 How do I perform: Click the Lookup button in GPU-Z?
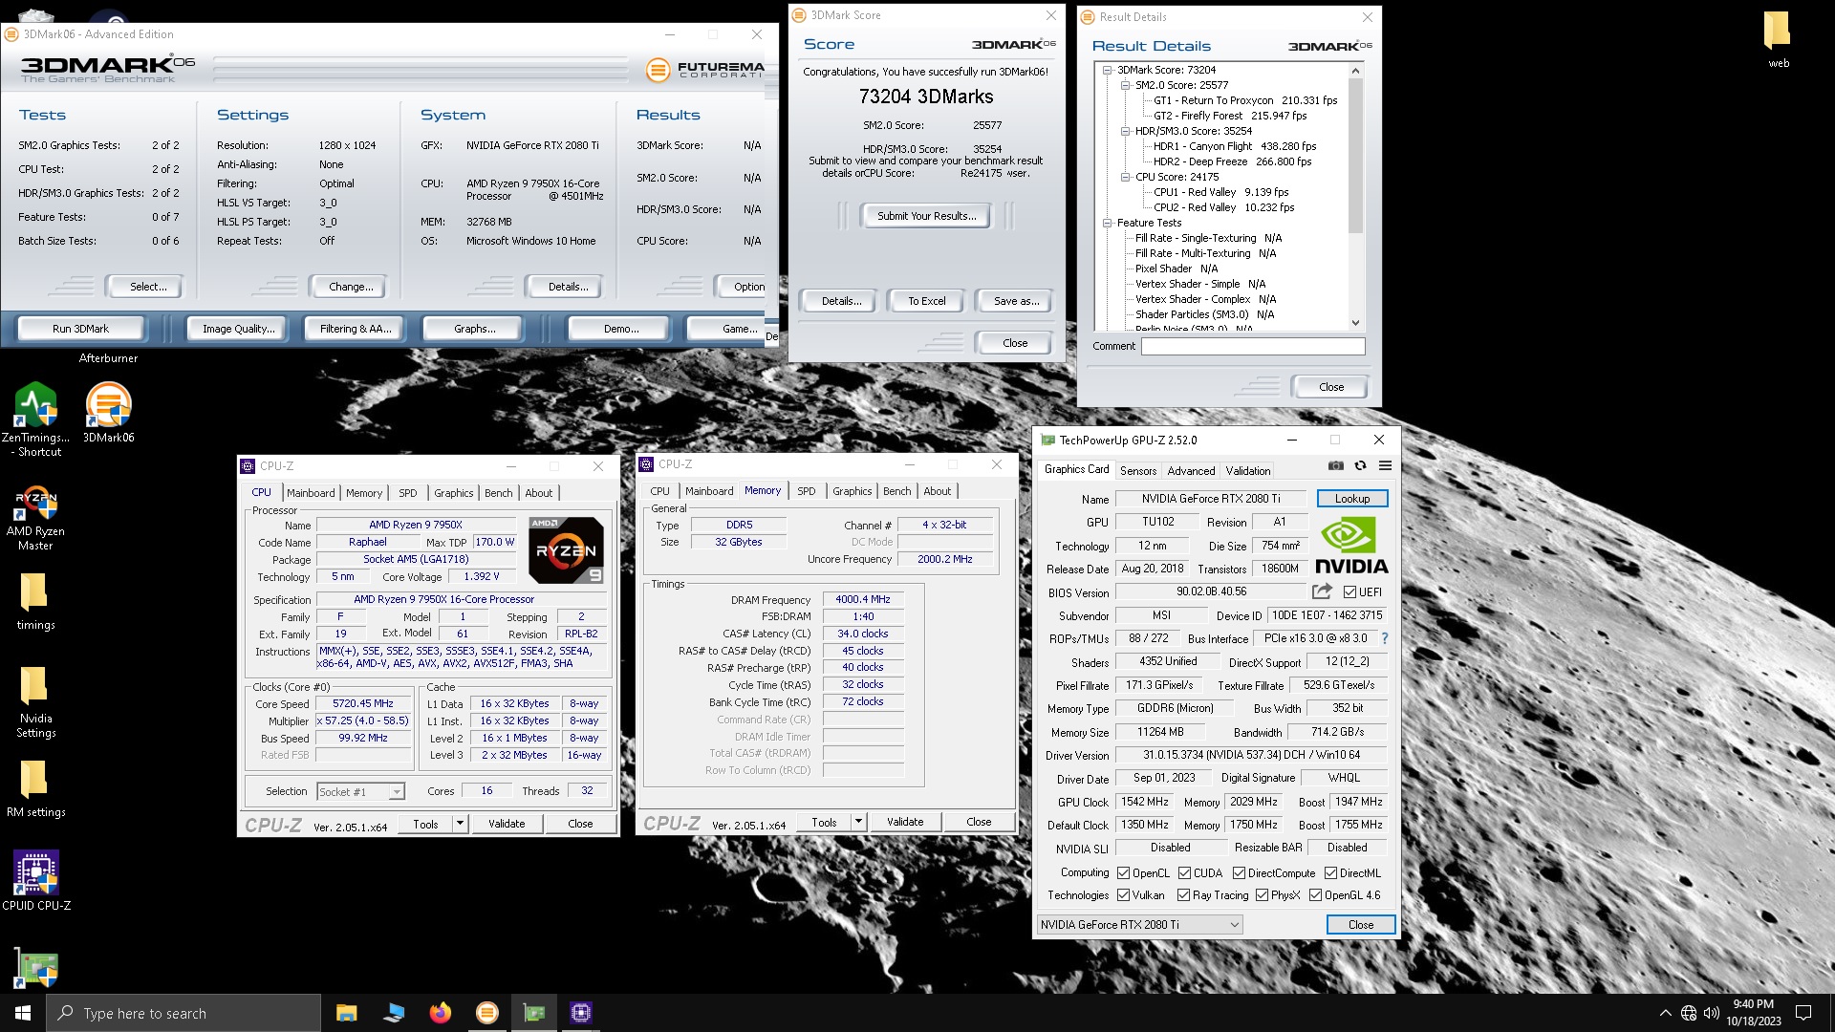(x=1351, y=499)
